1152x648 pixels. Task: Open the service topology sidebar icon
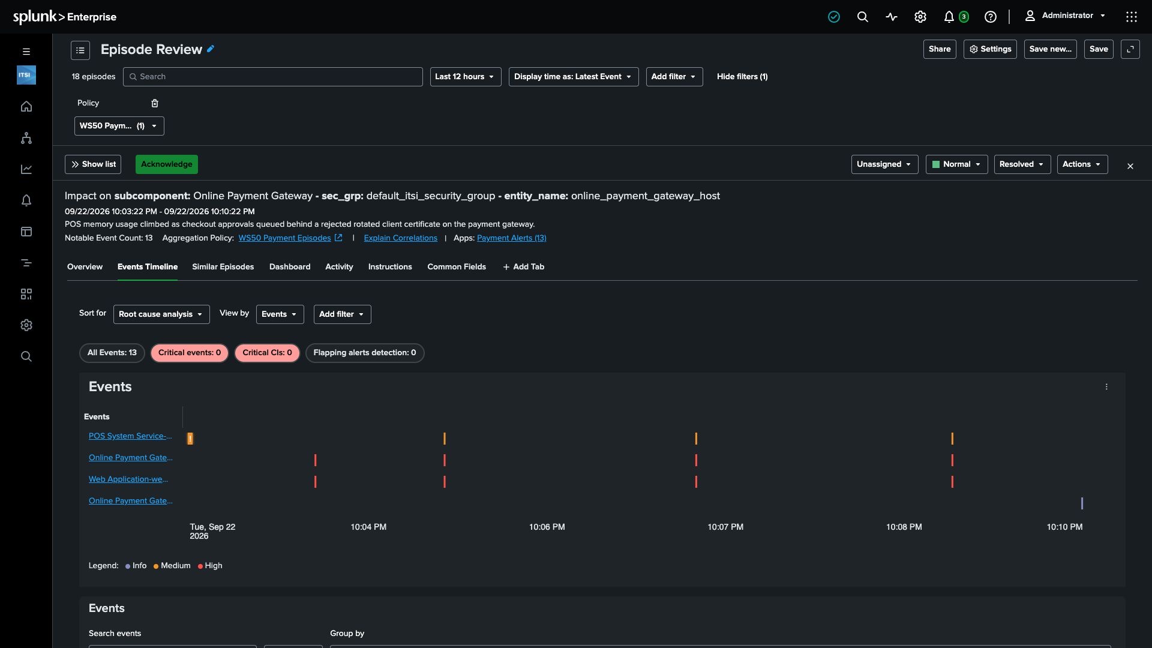coord(26,138)
